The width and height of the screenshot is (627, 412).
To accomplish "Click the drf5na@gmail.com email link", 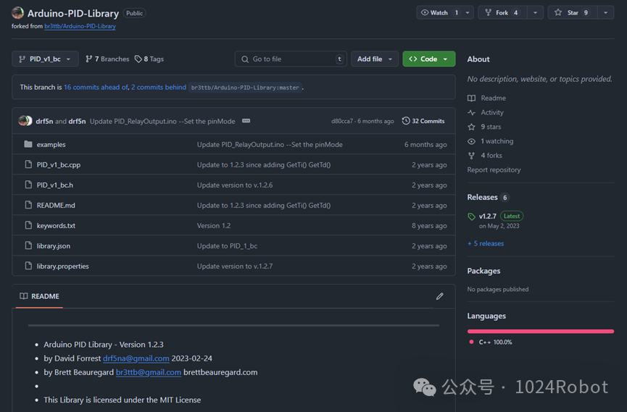I will (136, 358).
